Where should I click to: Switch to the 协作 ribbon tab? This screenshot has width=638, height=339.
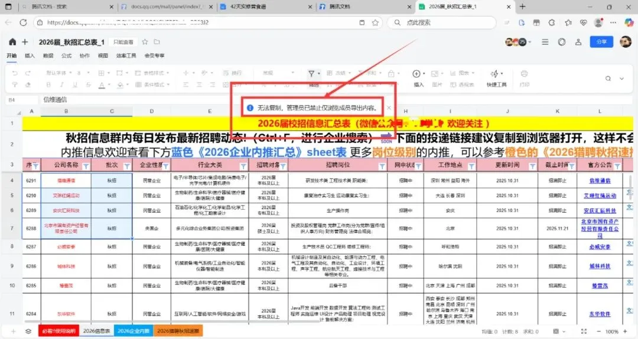point(84,56)
